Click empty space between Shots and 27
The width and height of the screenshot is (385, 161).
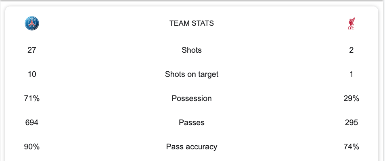(x=108, y=50)
